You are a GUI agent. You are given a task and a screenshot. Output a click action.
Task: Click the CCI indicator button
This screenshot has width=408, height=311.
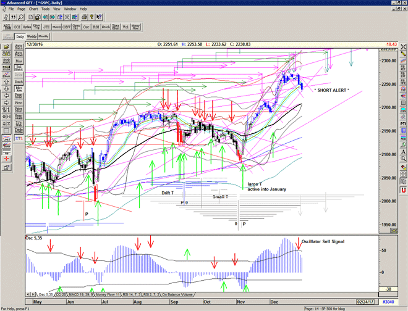(19, 27)
